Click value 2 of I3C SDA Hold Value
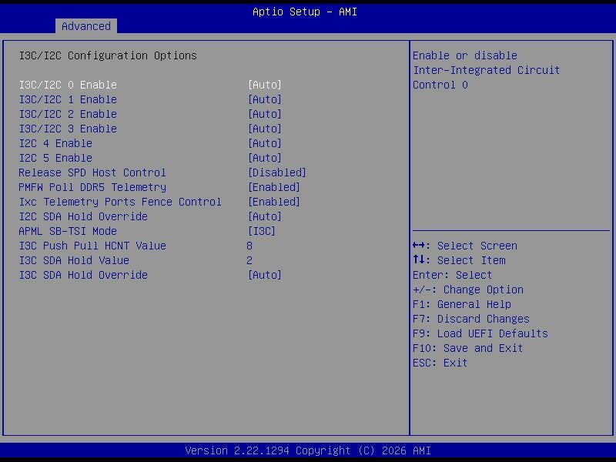 coord(249,260)
